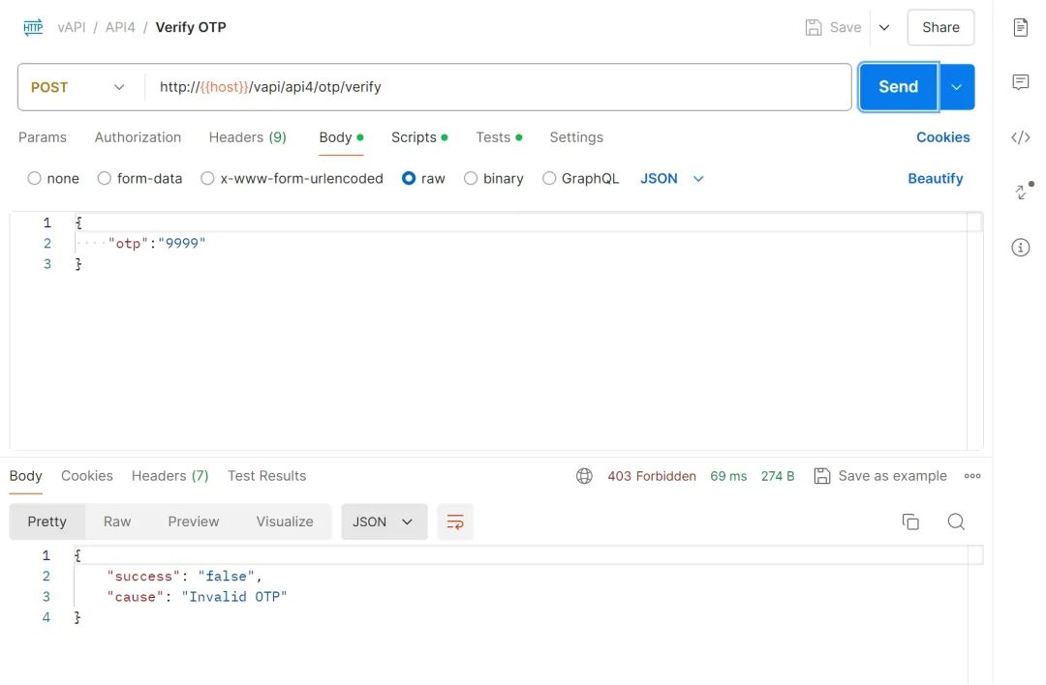Switch to the Params tab
Screen dimensions: 1046x685
pos(43,137)
